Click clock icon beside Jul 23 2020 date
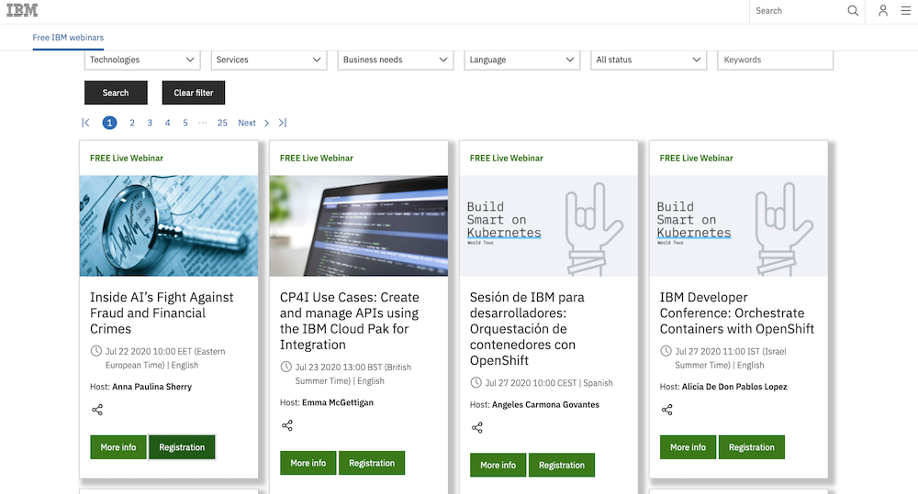Image resolution: width=918 pixels, height=494 pixels. click(x=285, y=367)
